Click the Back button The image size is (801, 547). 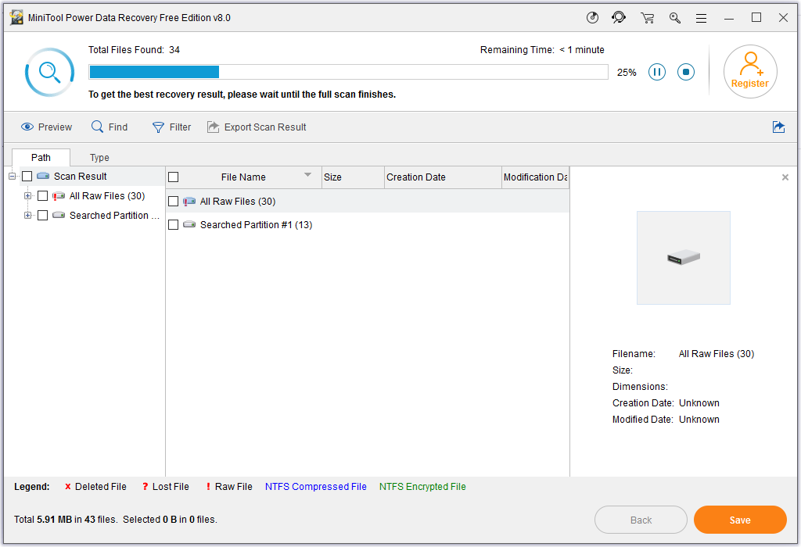[x=641, y=520]
